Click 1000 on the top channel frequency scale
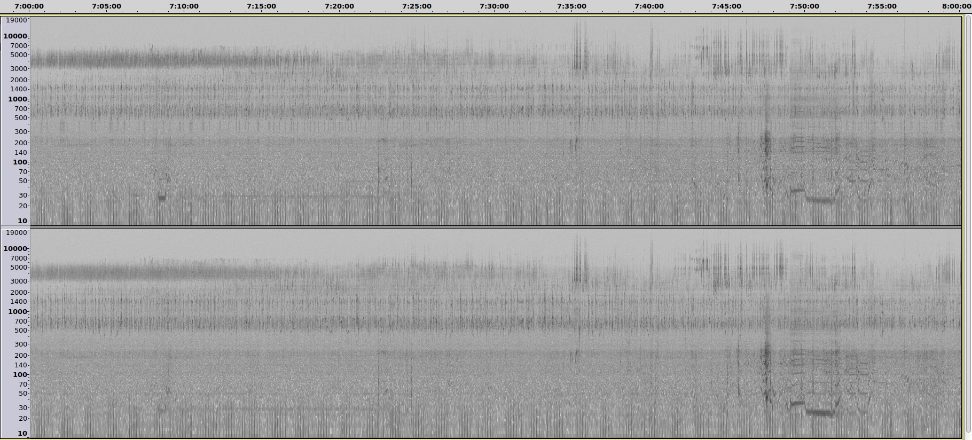The width and height of the screenshot is (972, 440). (17, 99)
